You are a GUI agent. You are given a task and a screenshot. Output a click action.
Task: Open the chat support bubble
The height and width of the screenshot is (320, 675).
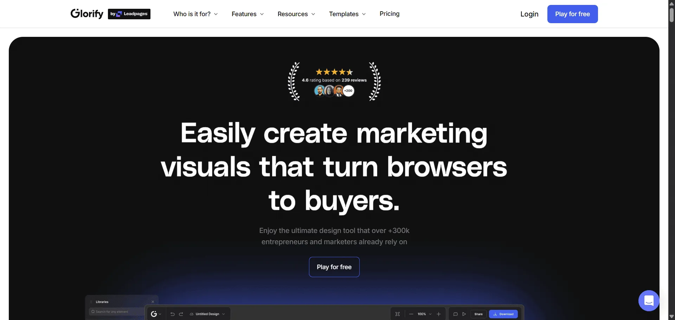click(x=649, y=301)
